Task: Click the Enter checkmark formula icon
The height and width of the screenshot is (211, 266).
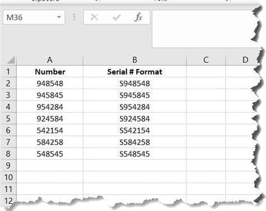Action: click(116, 17)
